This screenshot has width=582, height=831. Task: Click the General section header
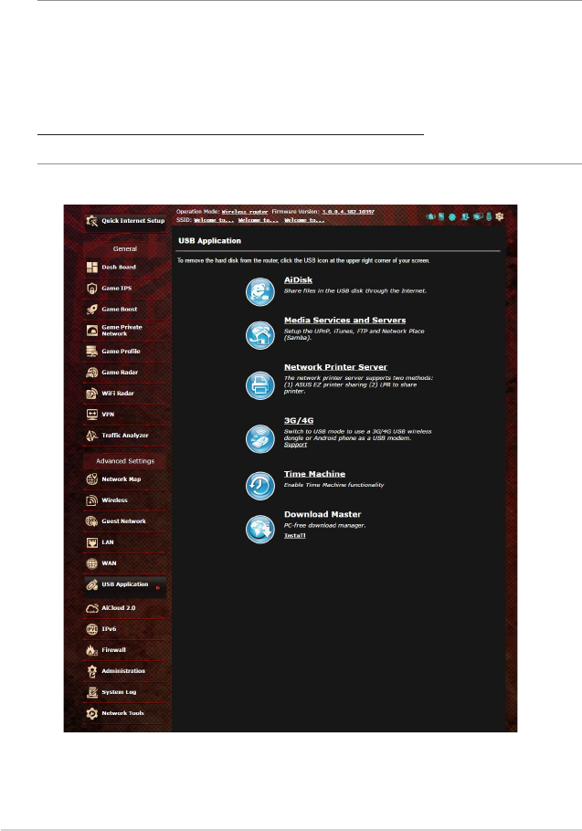(x=125, y=248)
